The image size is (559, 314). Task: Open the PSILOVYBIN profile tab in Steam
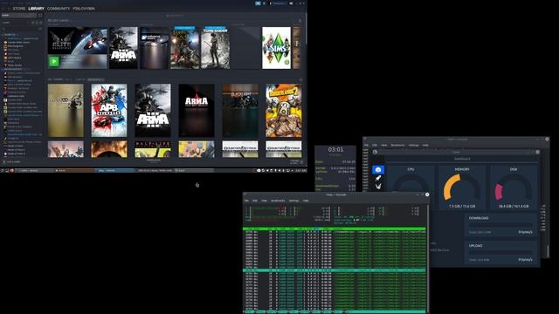[84, 8]
